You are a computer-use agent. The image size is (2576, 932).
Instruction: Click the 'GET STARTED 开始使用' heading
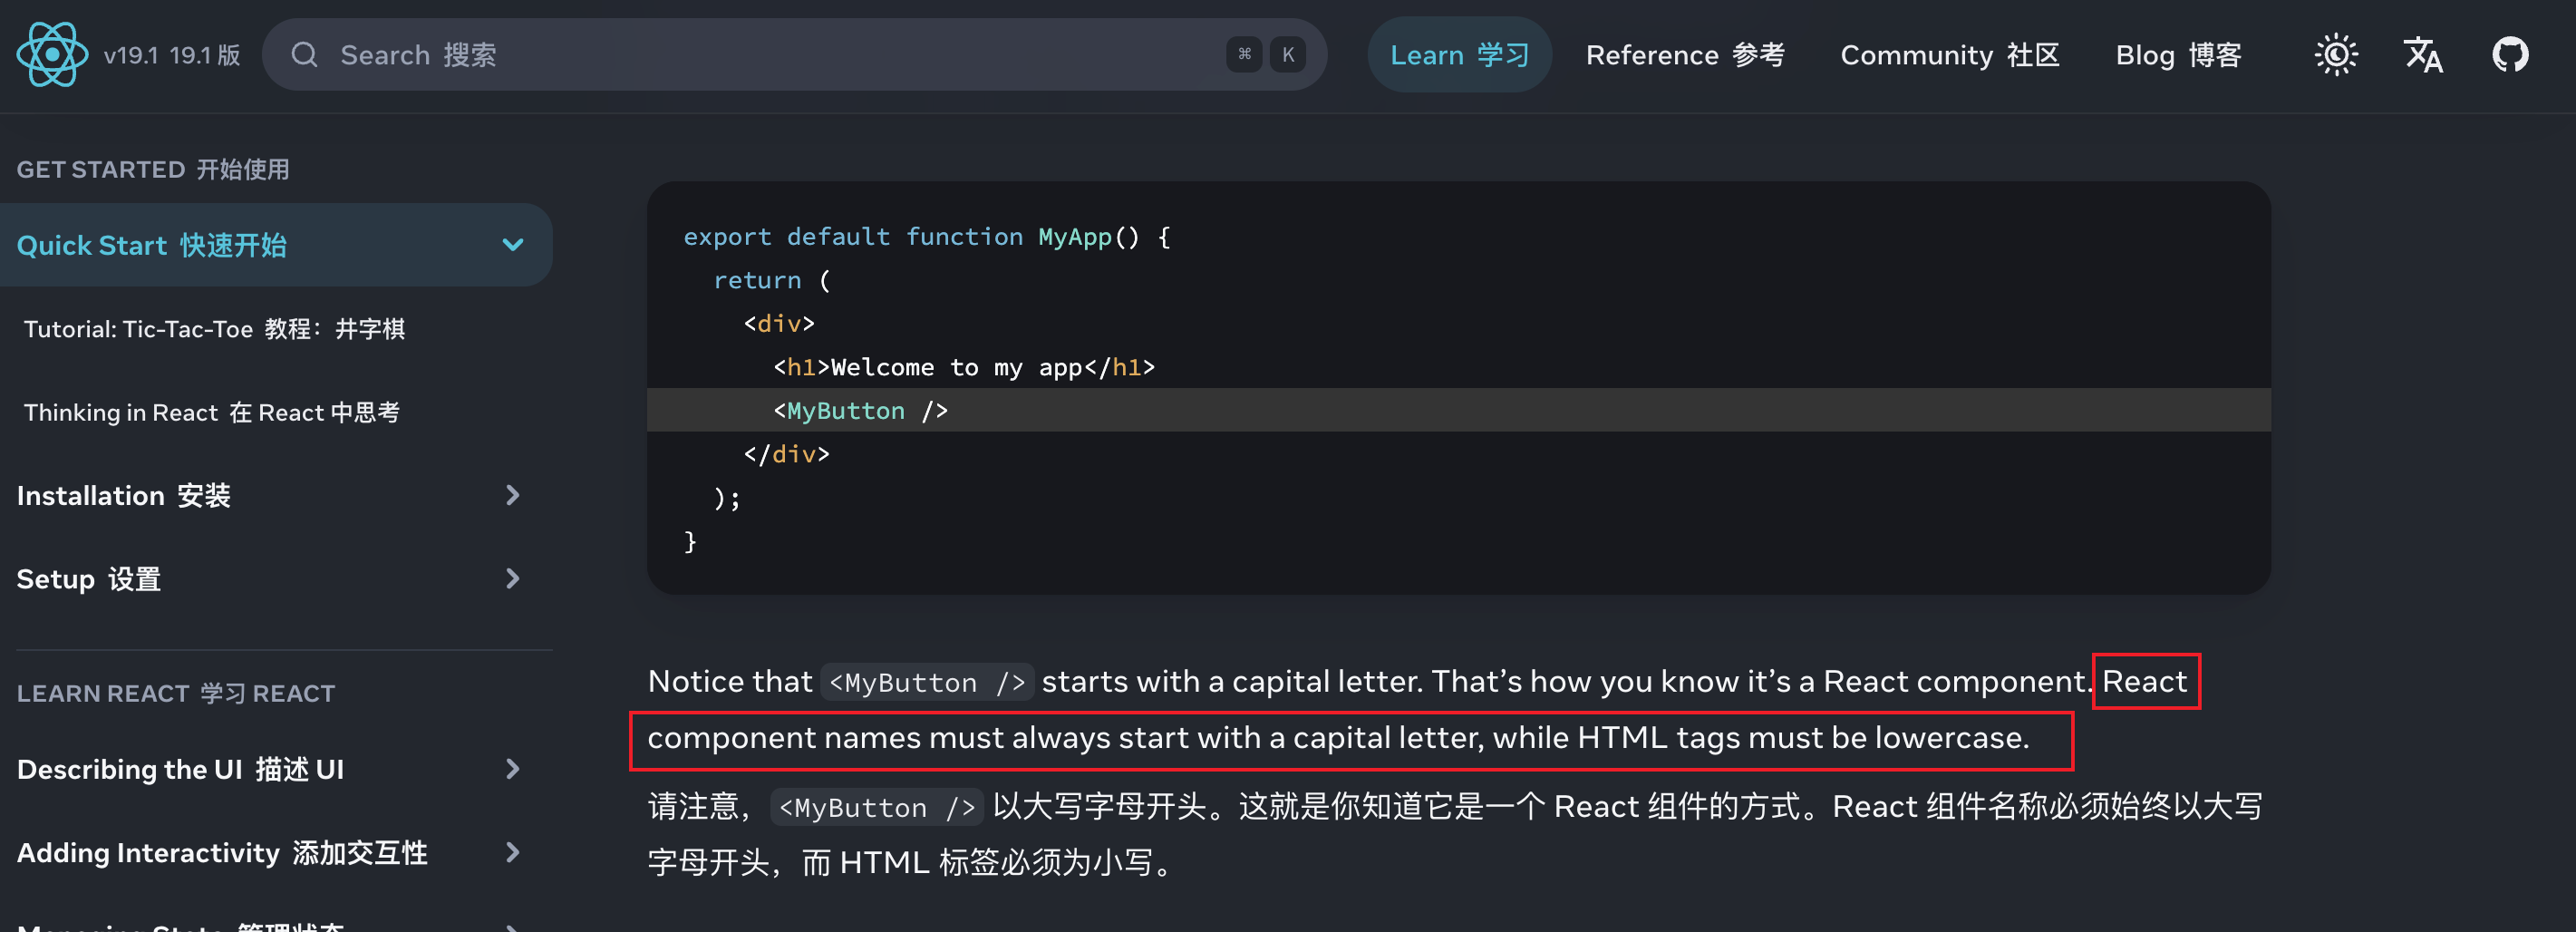153,169
